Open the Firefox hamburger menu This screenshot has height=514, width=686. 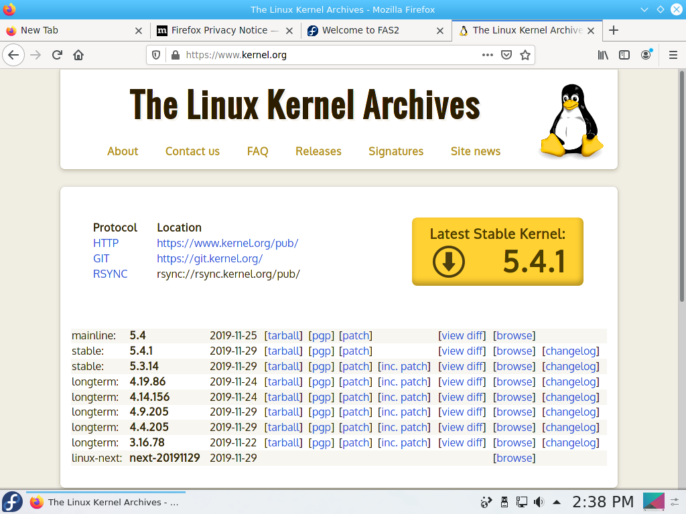[673, 55]
